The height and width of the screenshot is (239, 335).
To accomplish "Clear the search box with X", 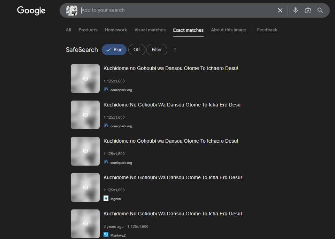I will (x=280, y=10).
